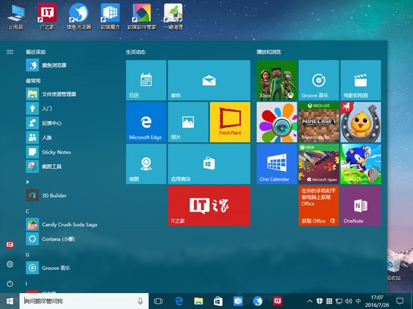Open the colorful flower camera app tile
Image resolution: width=413 pixels, height=309 pixels.
pyautogui.click(x=277, y=122)
